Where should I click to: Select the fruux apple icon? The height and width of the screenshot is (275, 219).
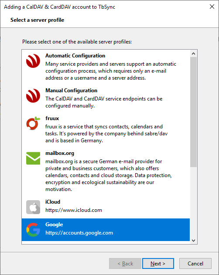(x=33, y=123)
